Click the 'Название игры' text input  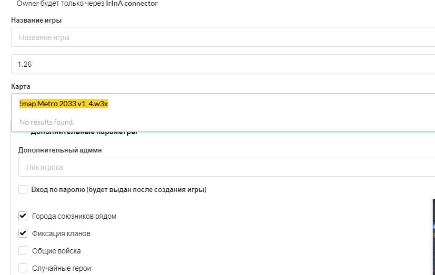tap(221, 38)
